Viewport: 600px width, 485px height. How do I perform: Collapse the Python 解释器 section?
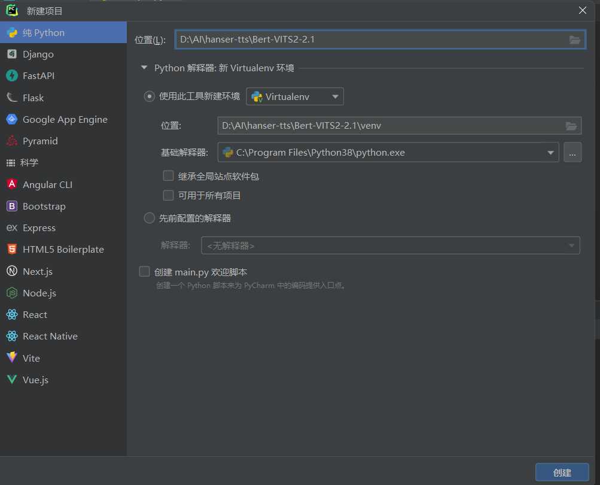point(144,68)
